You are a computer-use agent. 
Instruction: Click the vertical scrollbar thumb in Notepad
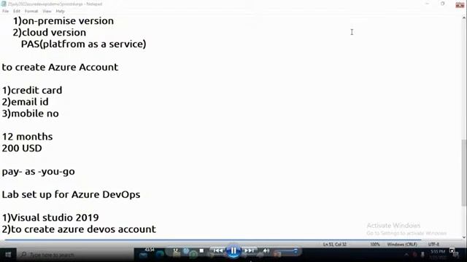(x=464, y=172)
